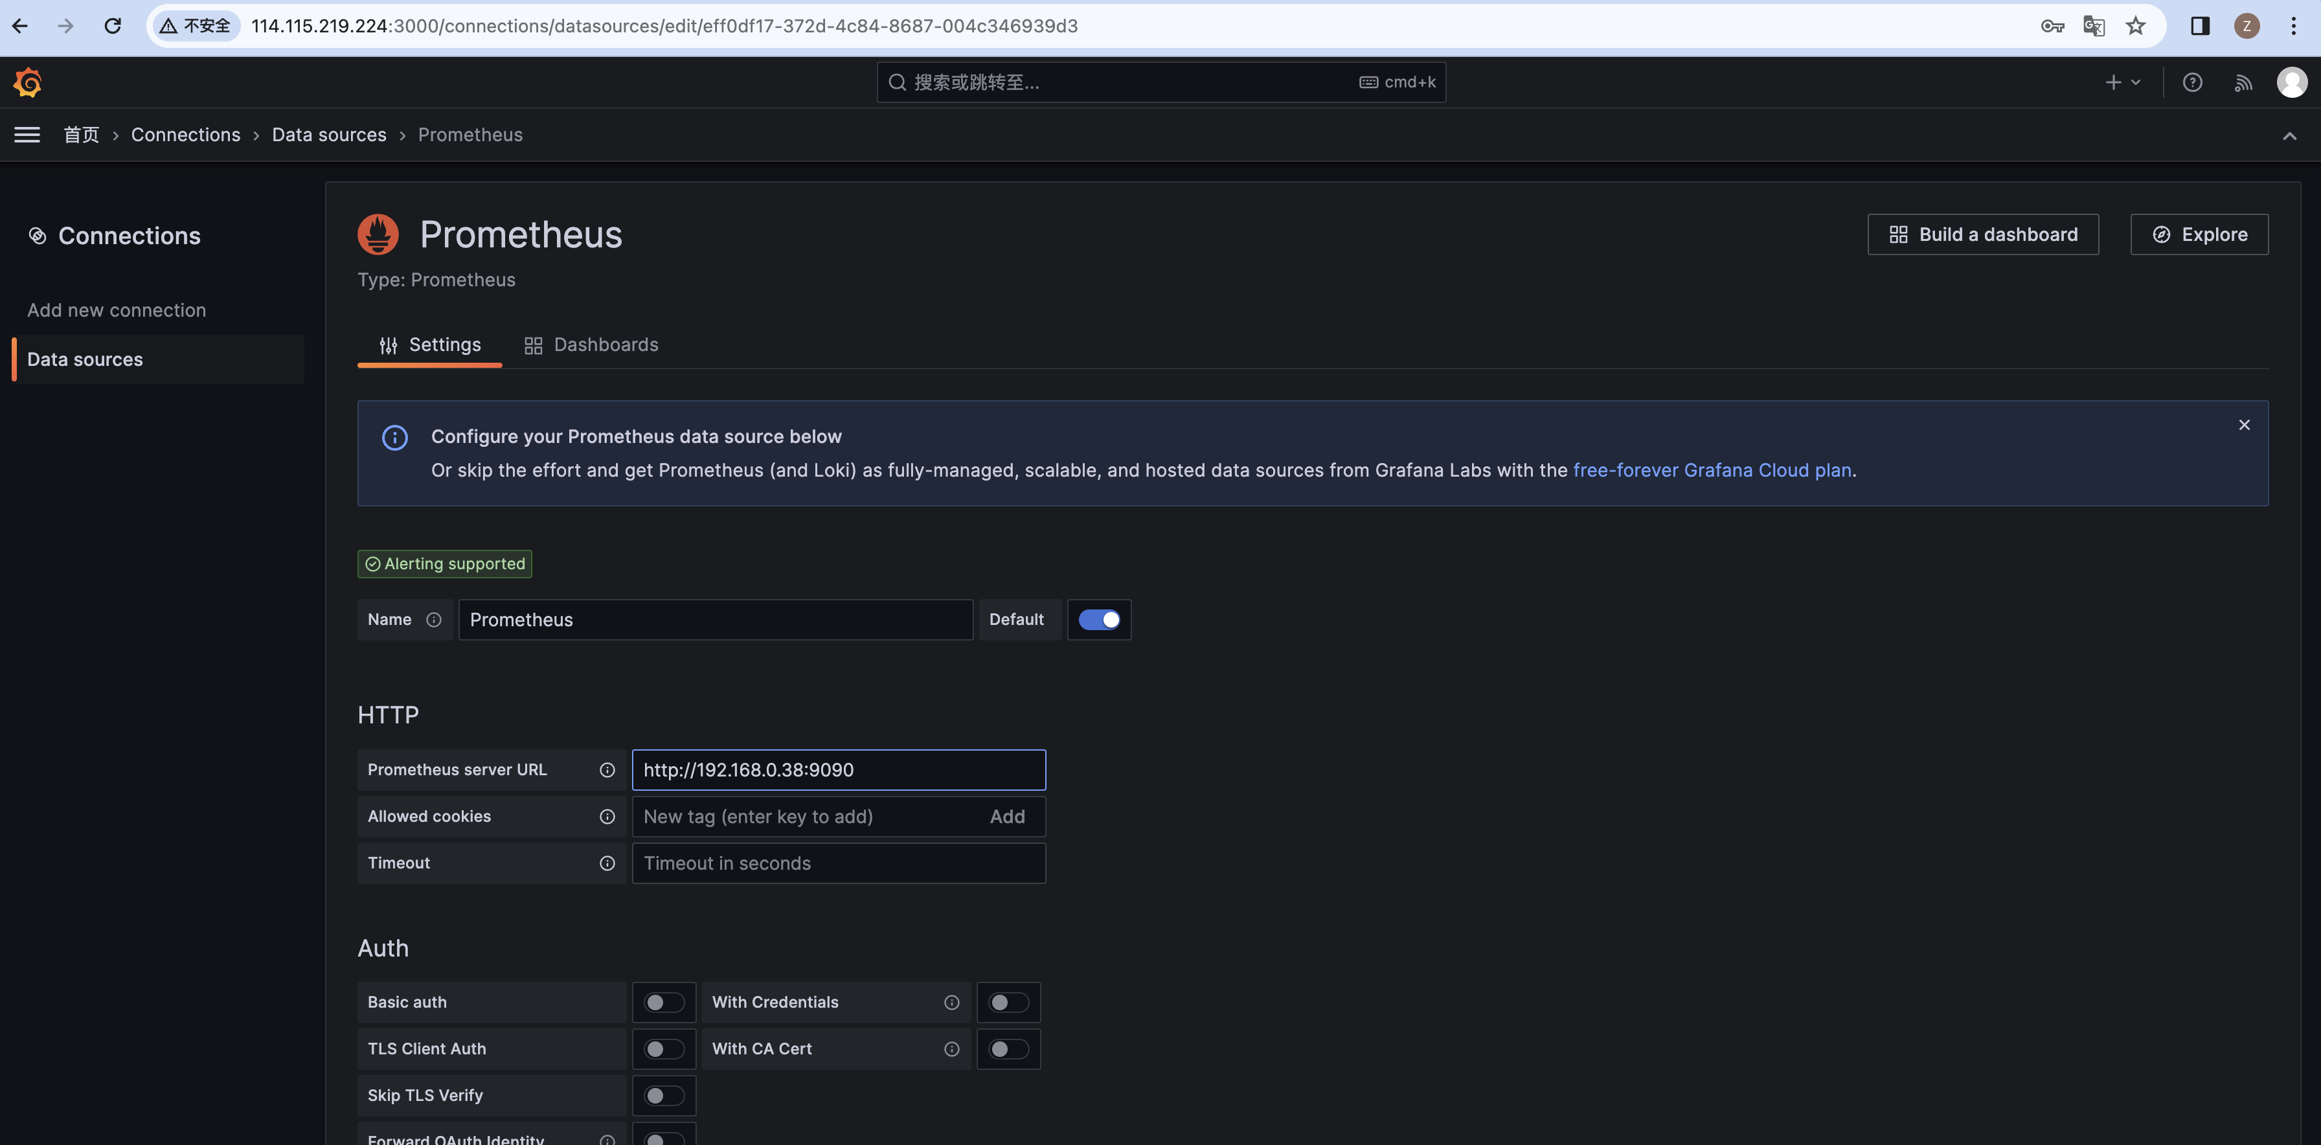Enable the Skip TLS Verify toggle
Image resolution: width=2321 pixels, height=1145 pixels.
point(664,1095)
